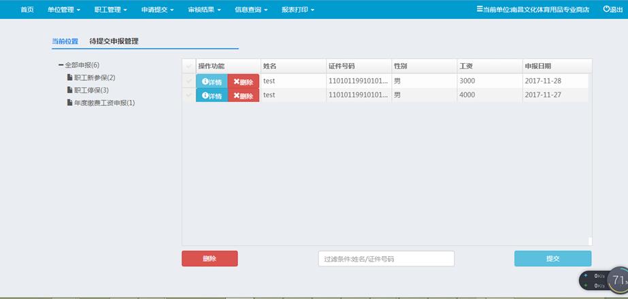Expand the 报表打印 dropdown menu
Image resolution: width=628 pixels, height=299 pixels.
click(x=298, y=10)
